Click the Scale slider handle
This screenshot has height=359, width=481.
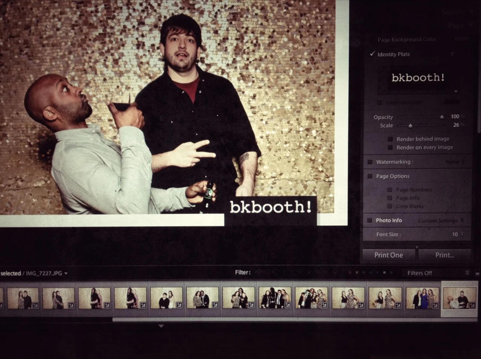pos(410,125)
